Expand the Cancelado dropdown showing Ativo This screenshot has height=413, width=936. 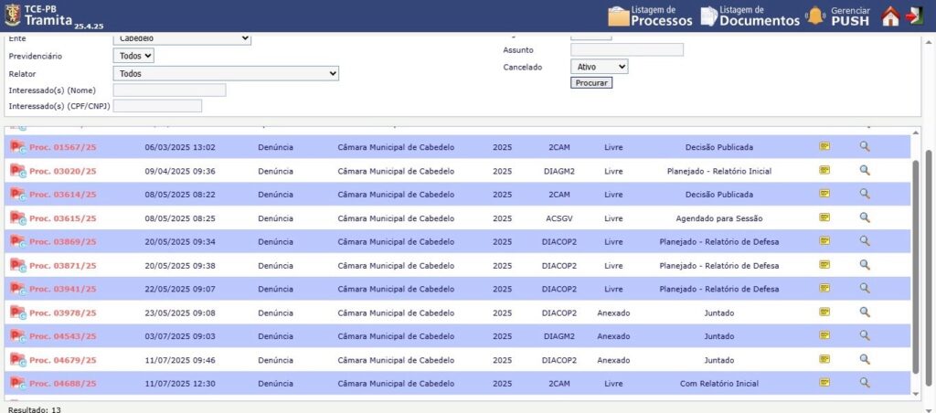point(599,67)
